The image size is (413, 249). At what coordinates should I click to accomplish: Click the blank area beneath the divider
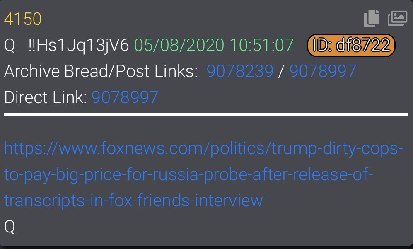coord(205,127)
